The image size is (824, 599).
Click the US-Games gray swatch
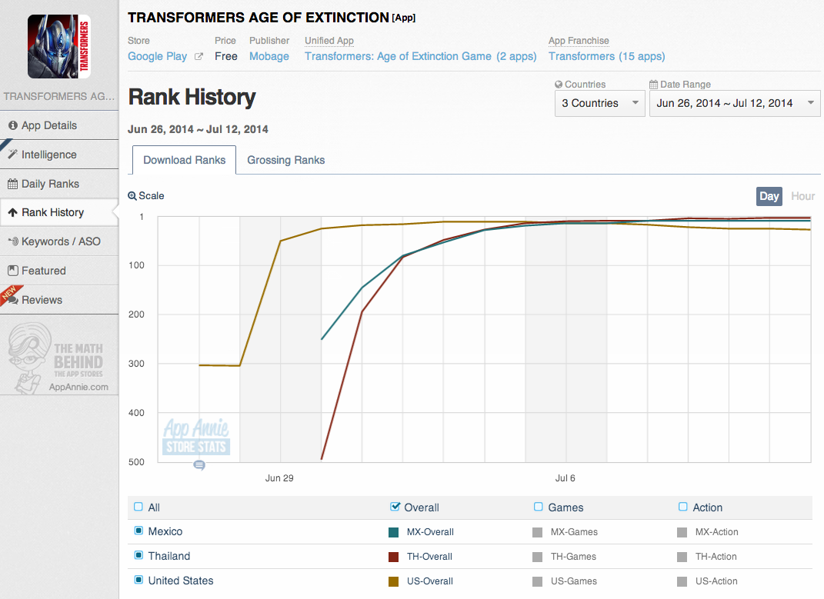[x=537, y=581]
